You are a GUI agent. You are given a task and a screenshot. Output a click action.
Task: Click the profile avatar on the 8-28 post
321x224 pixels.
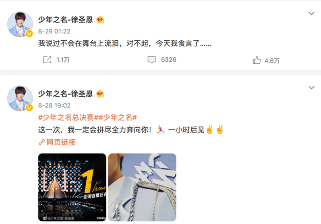click(20, 98)
